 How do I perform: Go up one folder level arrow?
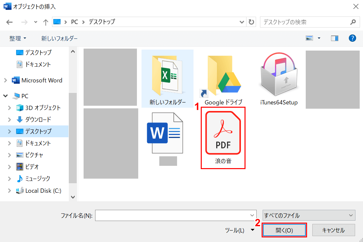(x=45, y=22)
